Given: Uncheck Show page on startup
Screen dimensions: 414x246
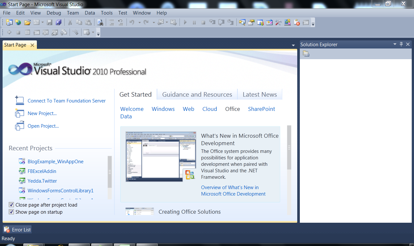Looking at the screenshot, I should point(11,212).
